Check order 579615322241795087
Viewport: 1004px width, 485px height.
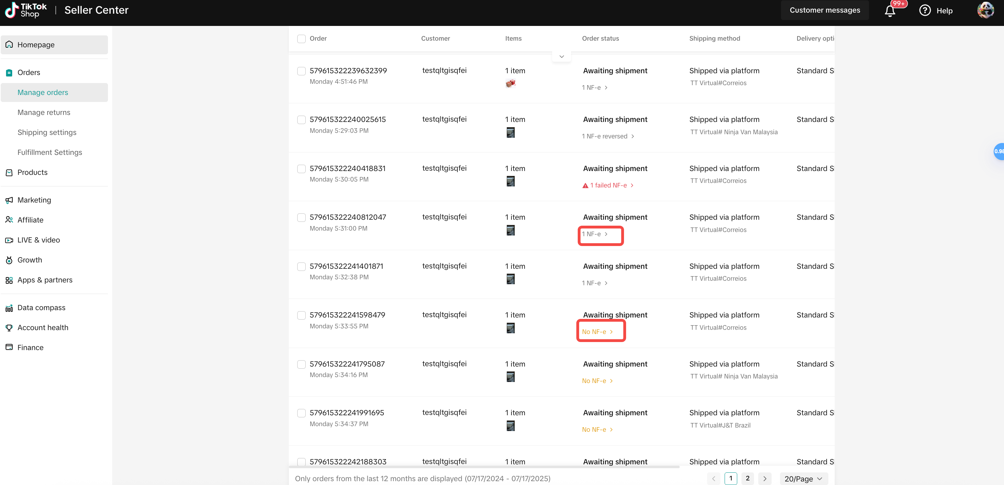click(301, 364)
